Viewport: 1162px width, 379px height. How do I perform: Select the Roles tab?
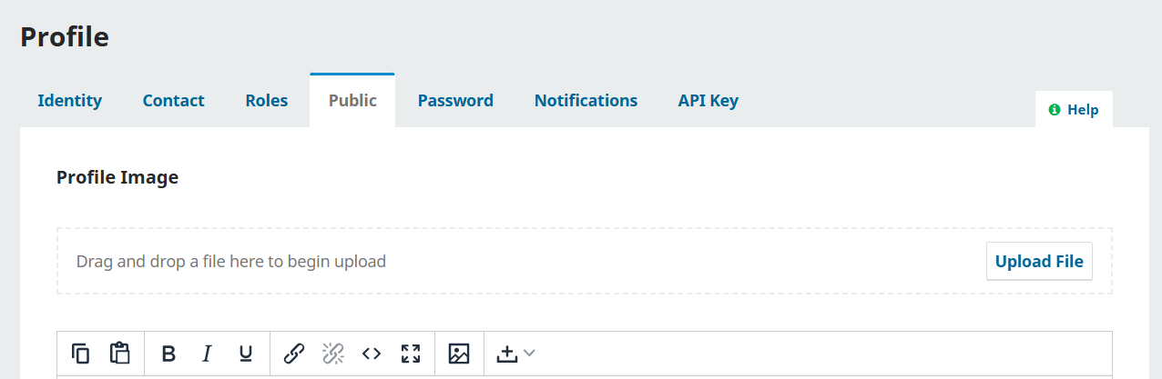tap(267, 100)
